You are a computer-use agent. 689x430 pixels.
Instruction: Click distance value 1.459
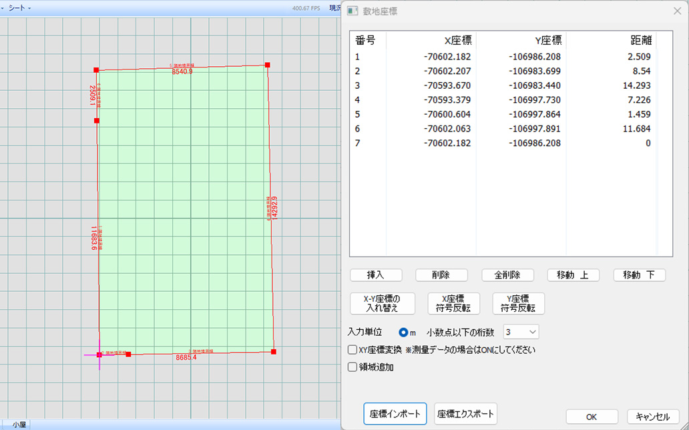pyautogui.click(x=640, y=114)
